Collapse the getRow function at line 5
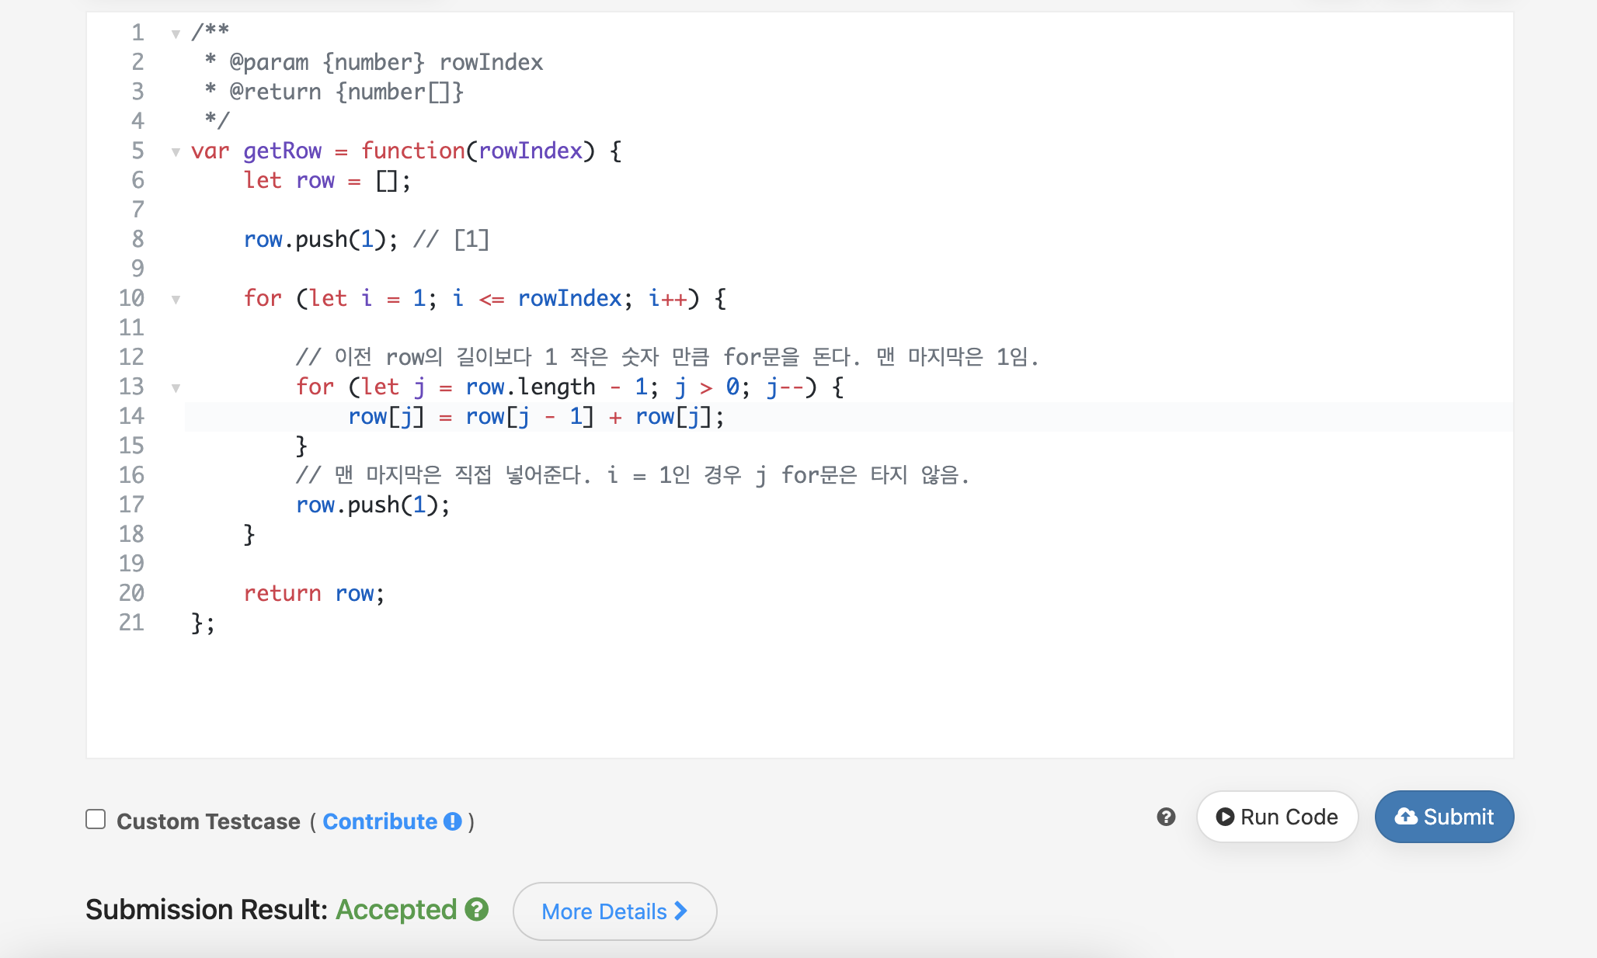Screen dimensions: 1597x958 176,151
